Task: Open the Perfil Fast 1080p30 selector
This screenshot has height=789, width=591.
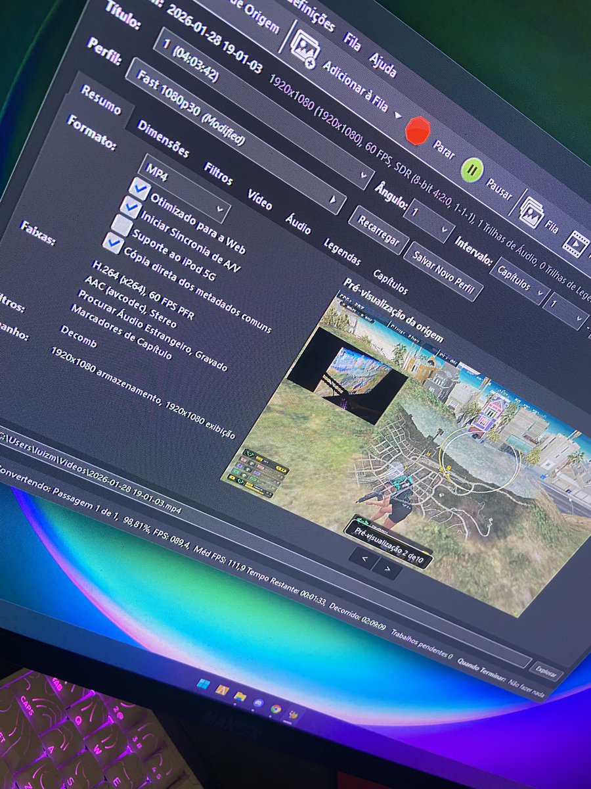Action: click(235, 137)
